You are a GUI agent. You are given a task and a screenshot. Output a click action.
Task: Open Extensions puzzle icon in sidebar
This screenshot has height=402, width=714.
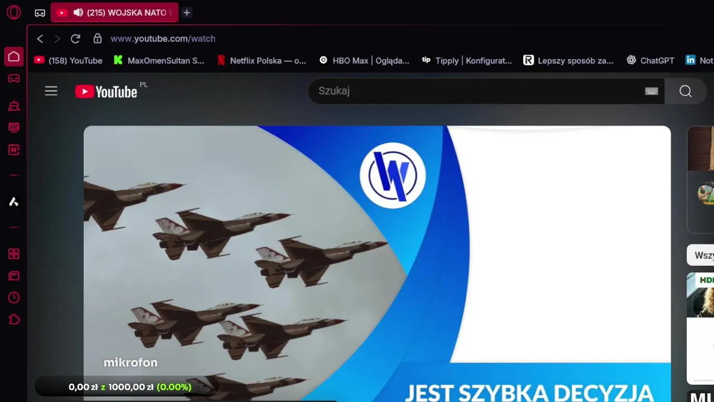tap(14, 319)
